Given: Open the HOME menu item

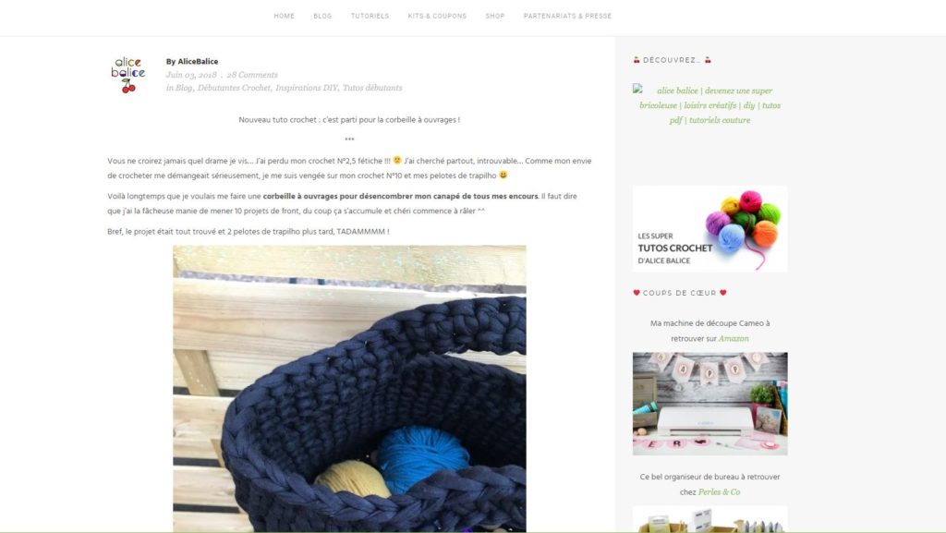Looking at the screenshot, I should click(285, 17).
